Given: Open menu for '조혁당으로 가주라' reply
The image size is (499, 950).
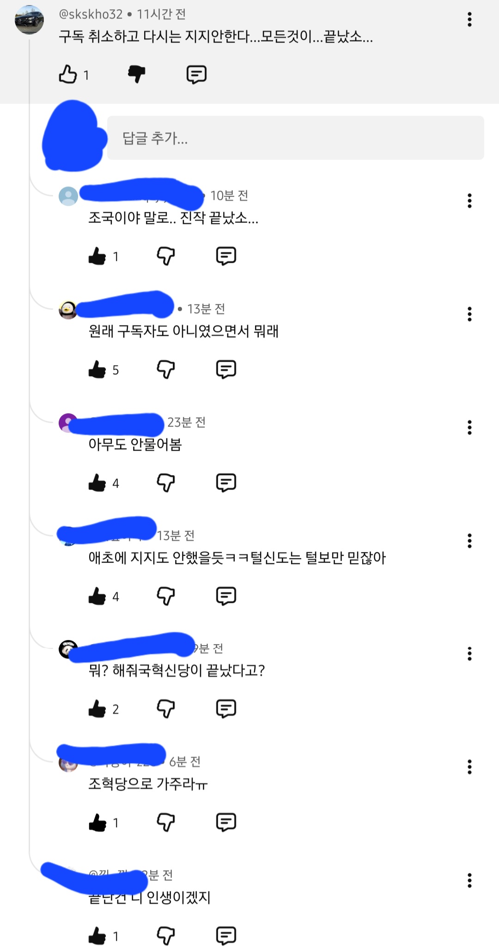Looking at the screenshot, I should pos(469,767).
